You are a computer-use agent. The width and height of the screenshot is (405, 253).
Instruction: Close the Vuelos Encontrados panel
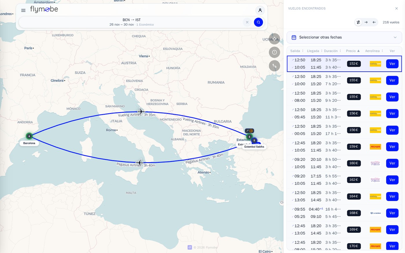(397, 8)
